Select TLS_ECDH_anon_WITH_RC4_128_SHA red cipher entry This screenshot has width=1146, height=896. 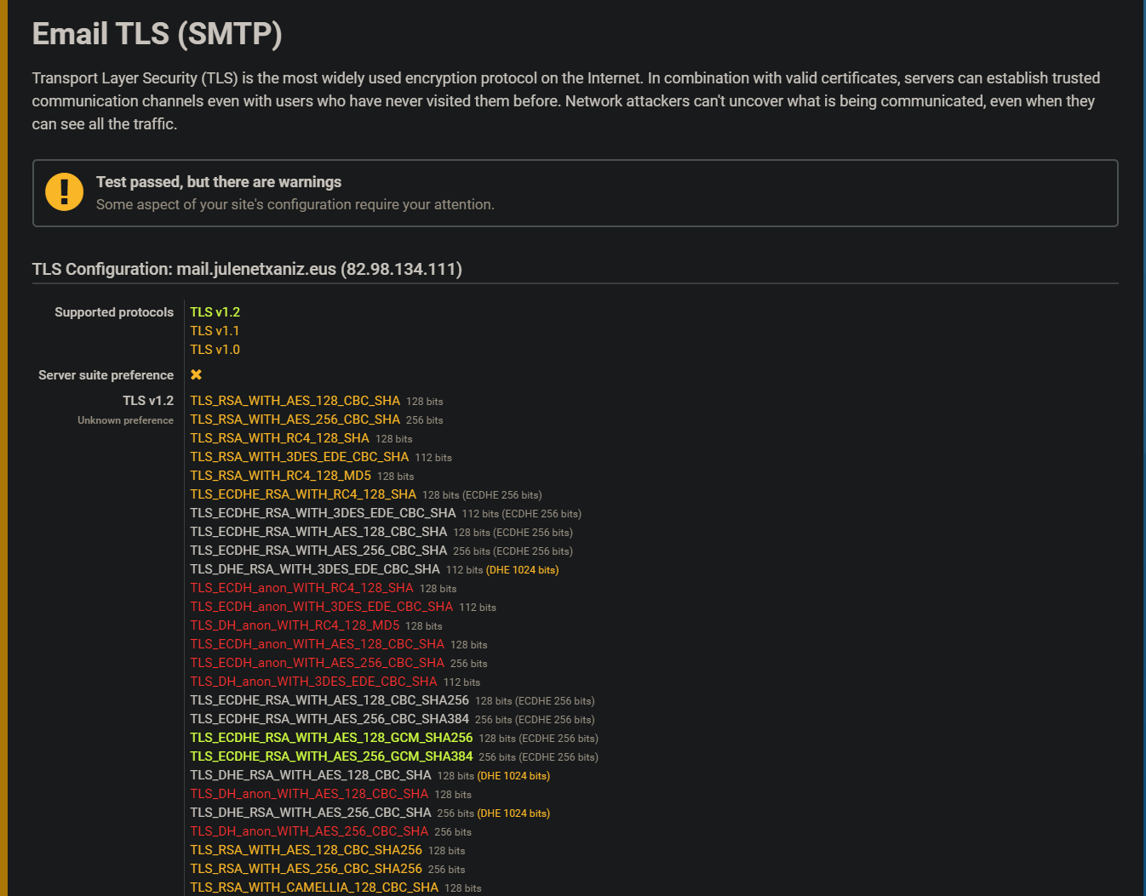pyautogui.click(x=302, y=587)
